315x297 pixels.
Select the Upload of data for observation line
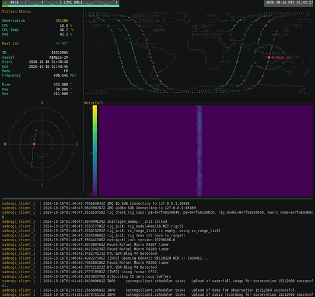pyautogui.click(x=158, y=290)
